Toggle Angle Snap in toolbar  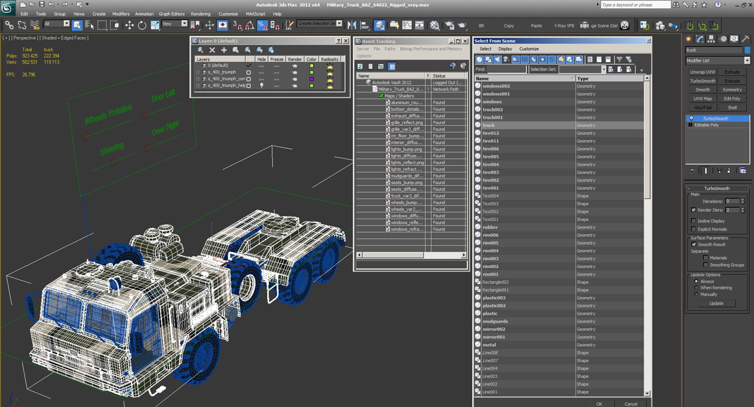click(x=249, y=25)
